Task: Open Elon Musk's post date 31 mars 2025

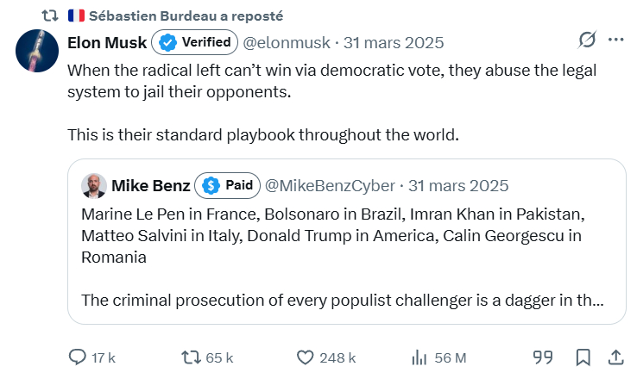Action: tap(395, 42)
